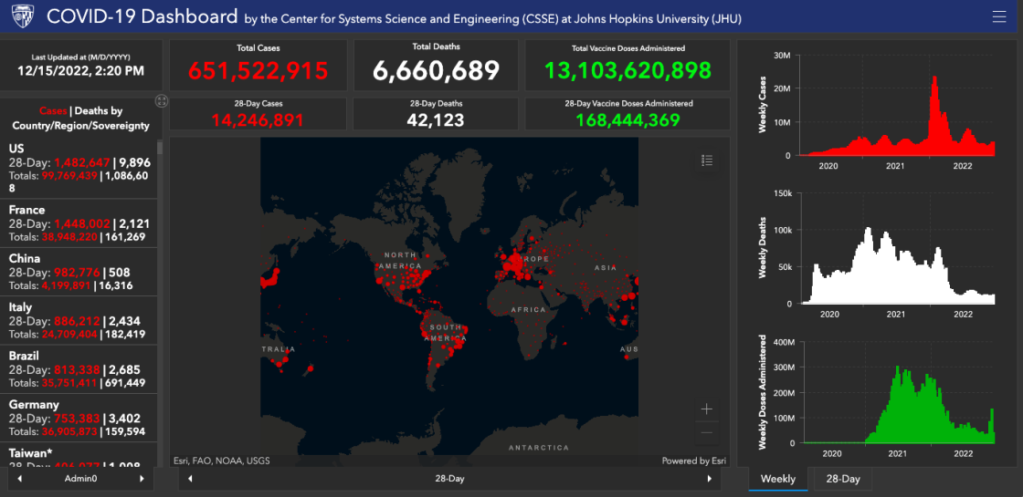1023x497 pixels.
Task: Click the Total Cases red number
Action: [x=258, y=70]
